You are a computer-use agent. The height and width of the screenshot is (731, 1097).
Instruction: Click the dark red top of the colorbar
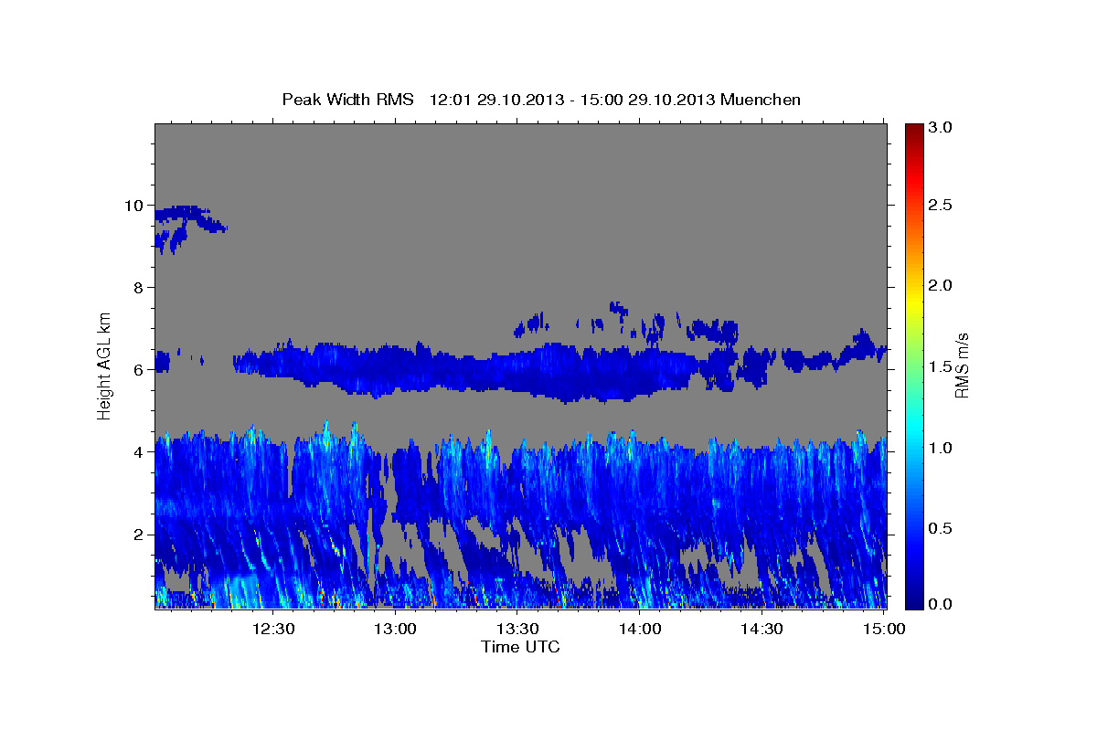click(913, 132)
